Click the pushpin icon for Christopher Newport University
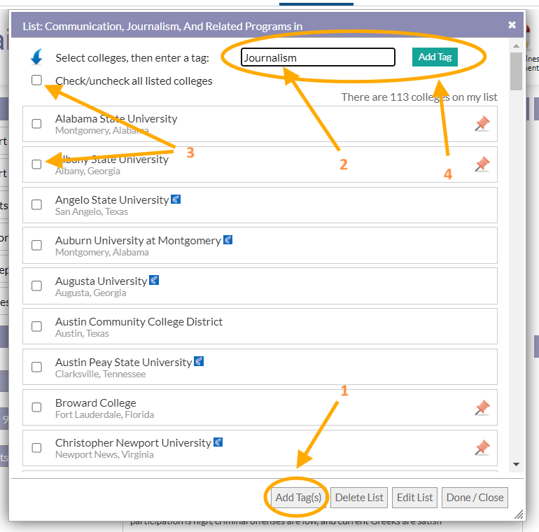Viewport: 539px width, 532px height. (x=482, y=448)
